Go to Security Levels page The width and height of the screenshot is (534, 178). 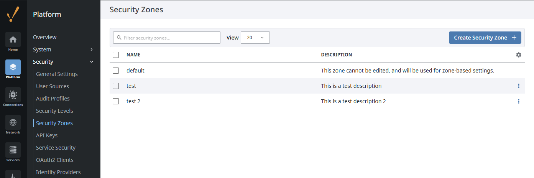pyautogui.click(x=54, y=111)
